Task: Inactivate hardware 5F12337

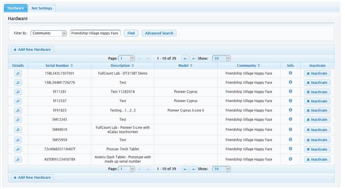Action: point(317,101)
